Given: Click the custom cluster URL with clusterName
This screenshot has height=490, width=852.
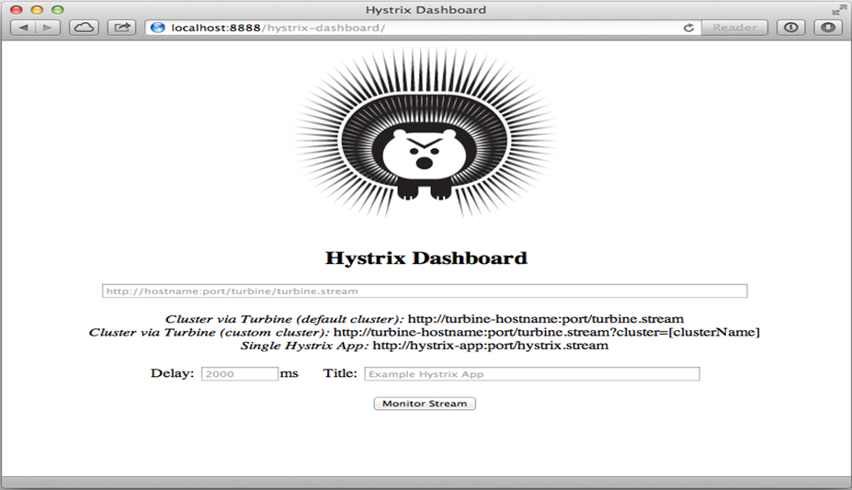Looking at the screenshot, I should click(546, 332).
